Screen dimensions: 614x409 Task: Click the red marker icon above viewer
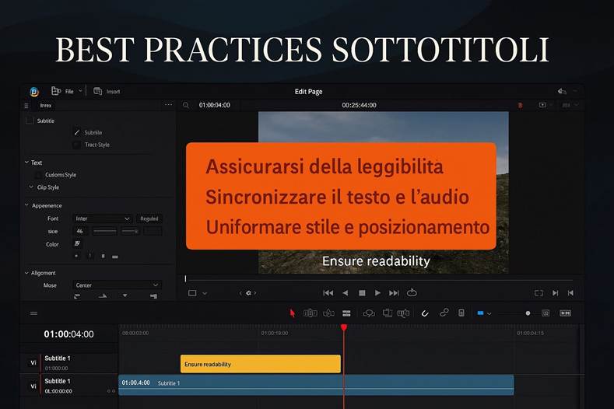(520, 105)
